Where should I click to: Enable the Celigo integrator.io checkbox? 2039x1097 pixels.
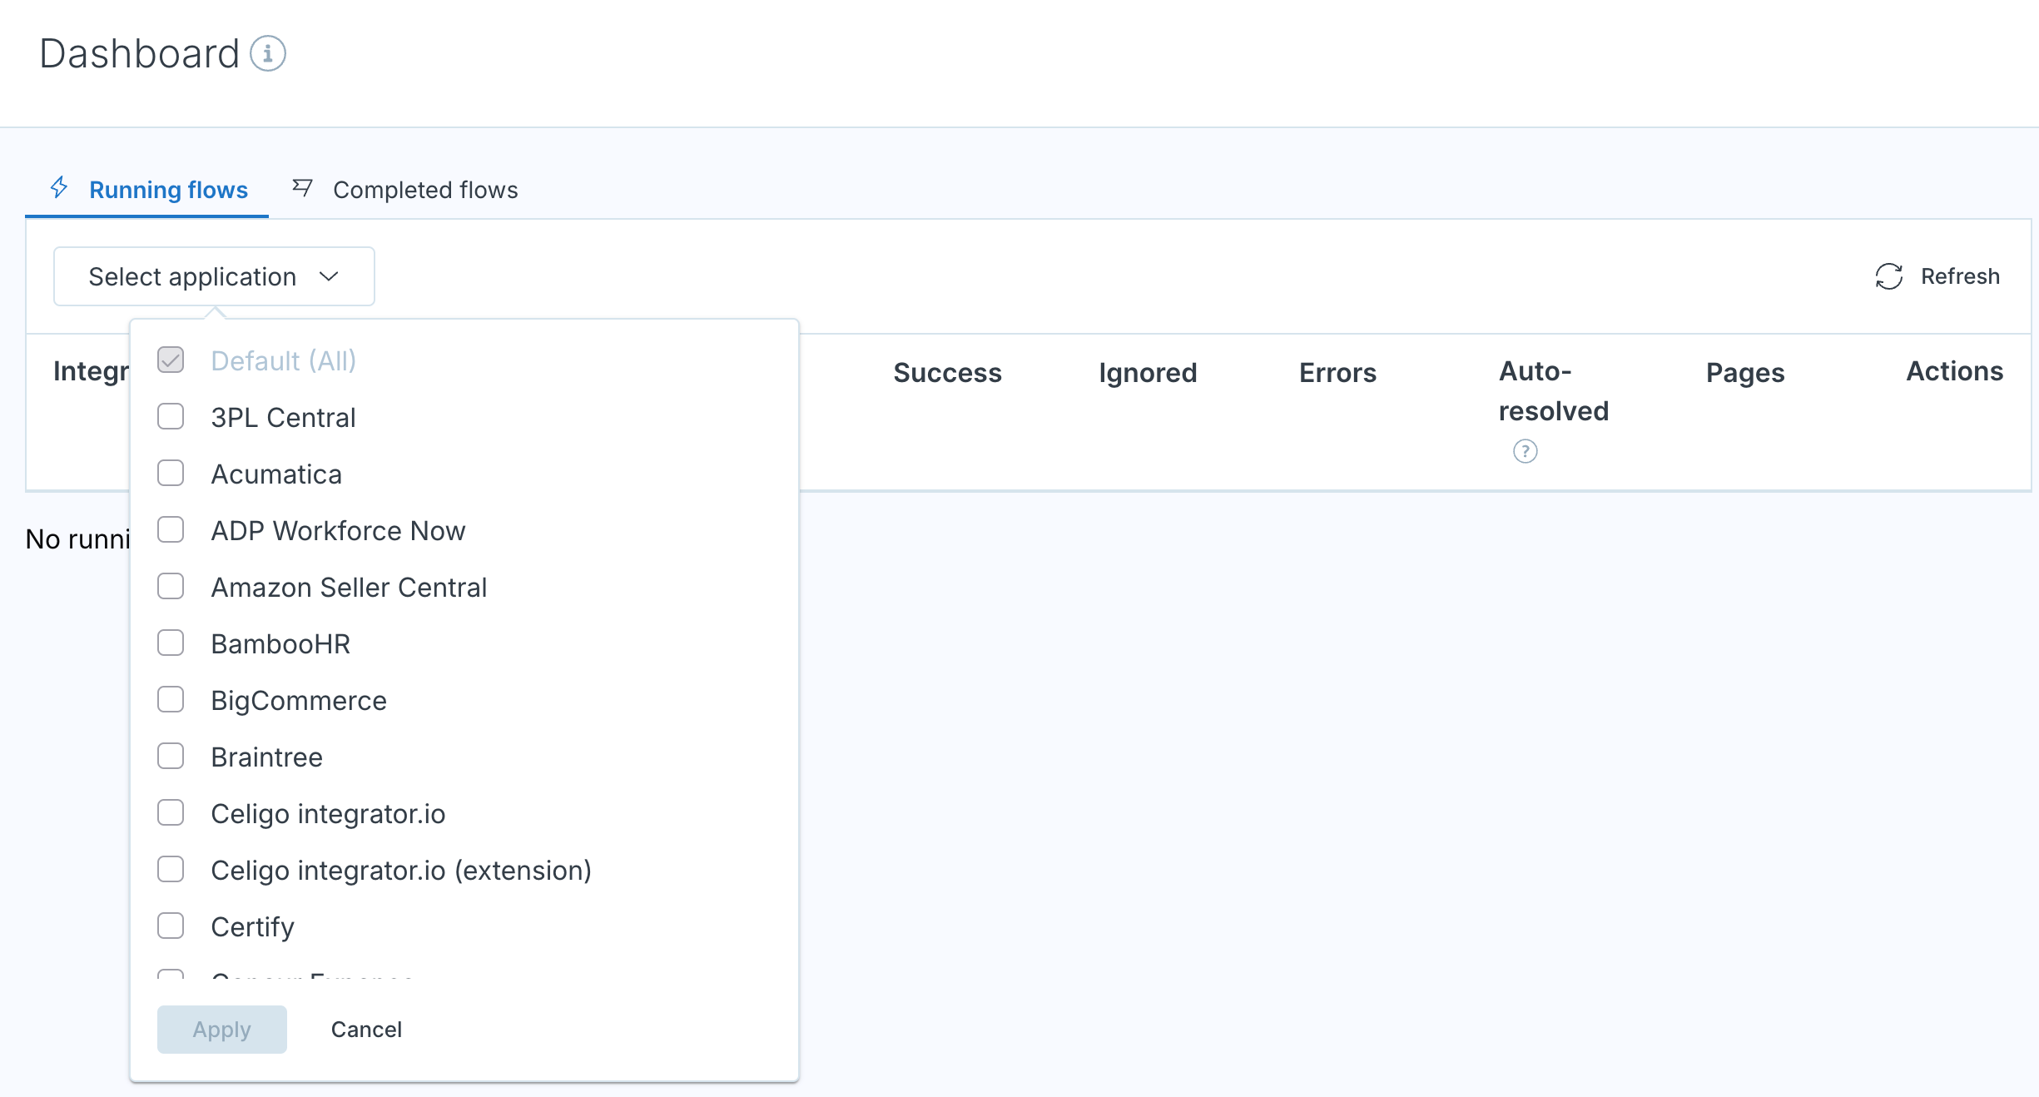pyautogui.click(x=171, y=813)
